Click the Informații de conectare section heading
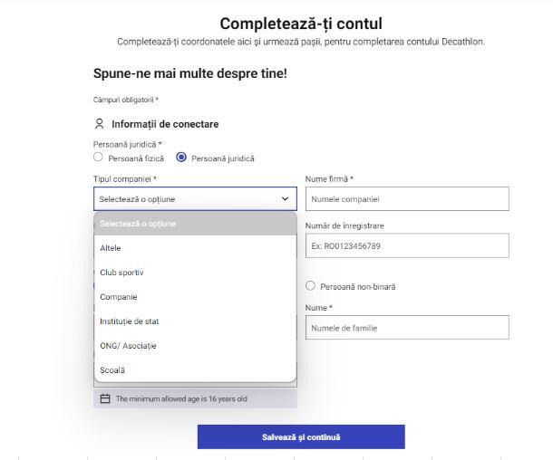This screenshot has height=460, width=553. [165, 124]
